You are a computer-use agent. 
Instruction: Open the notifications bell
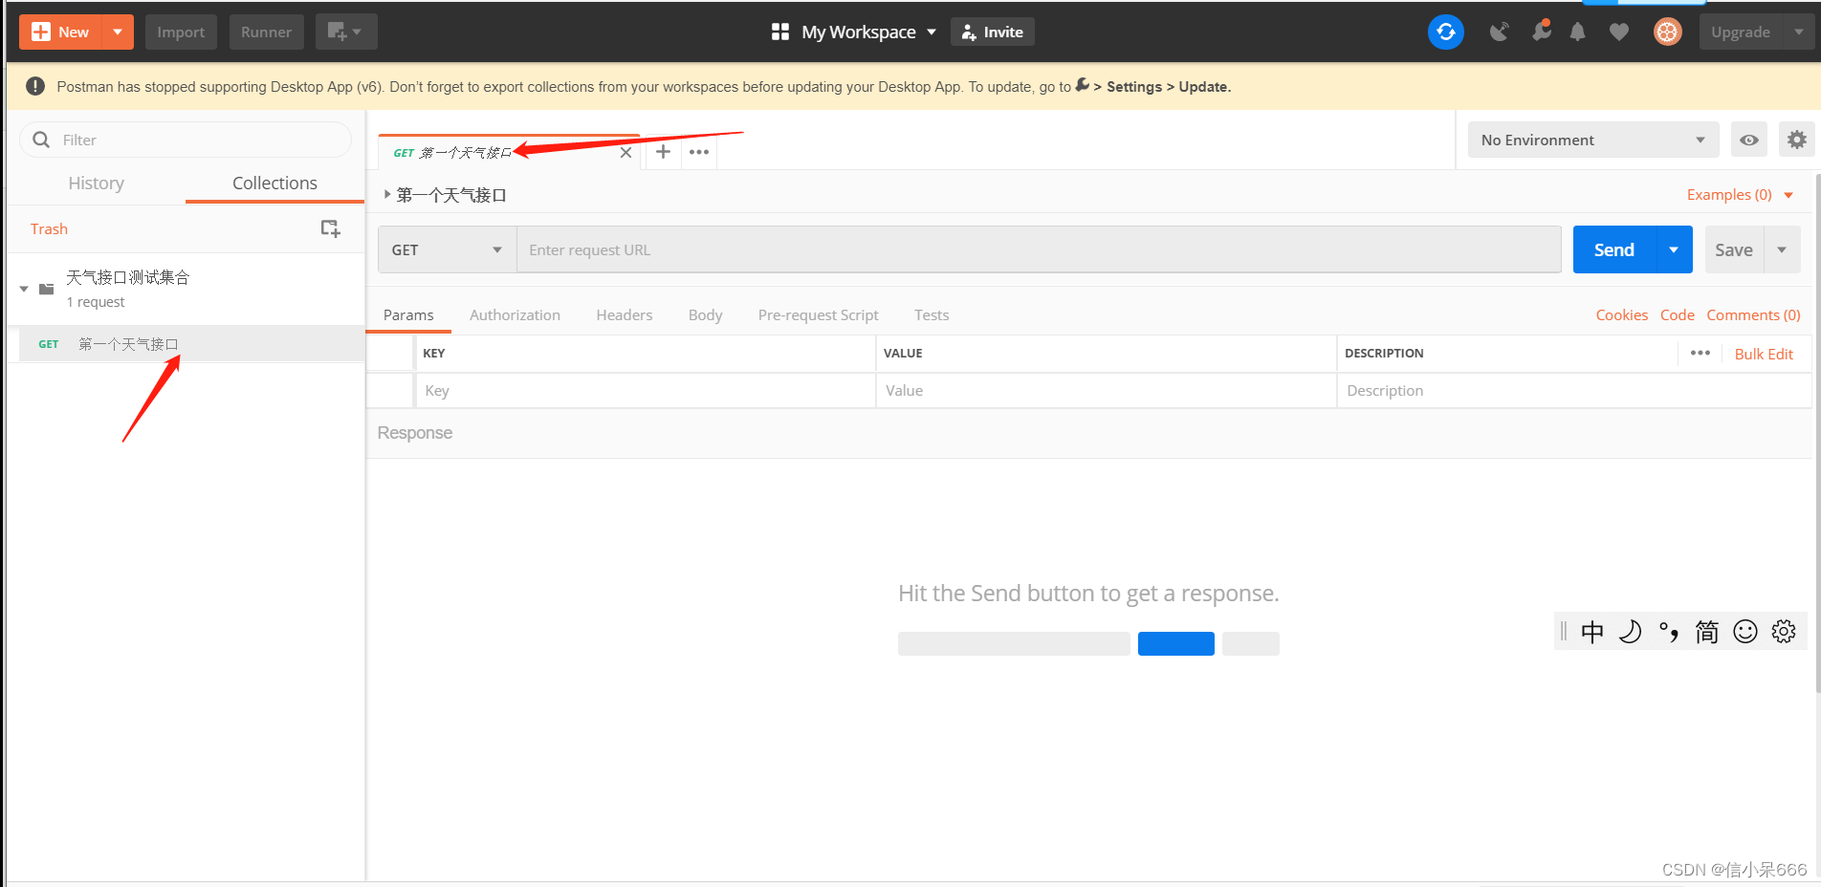tap(1578, 32)
